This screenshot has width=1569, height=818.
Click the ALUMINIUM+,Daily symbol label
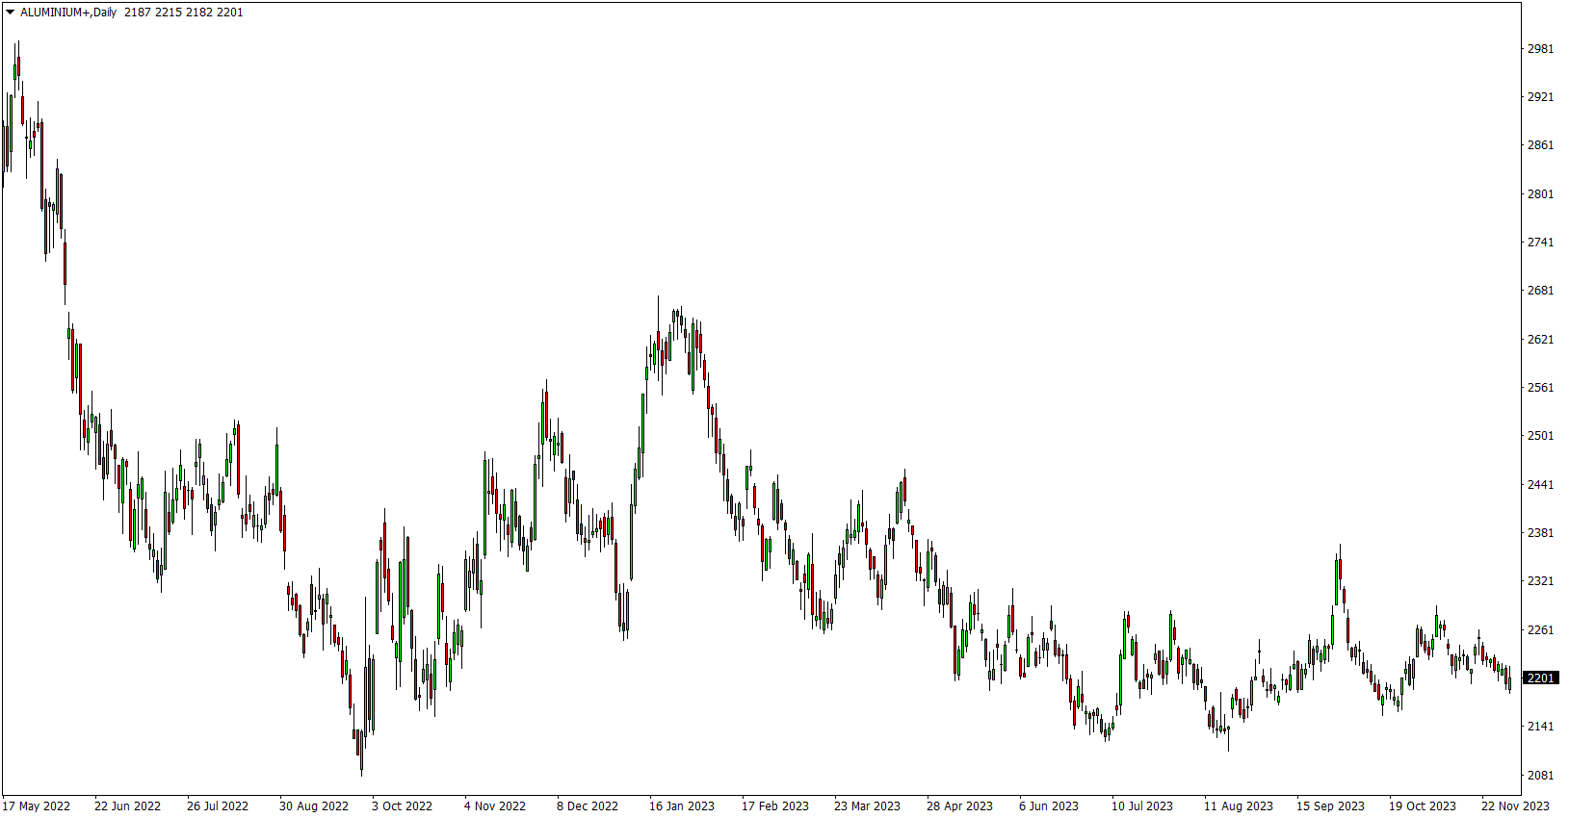coord(68,13)
